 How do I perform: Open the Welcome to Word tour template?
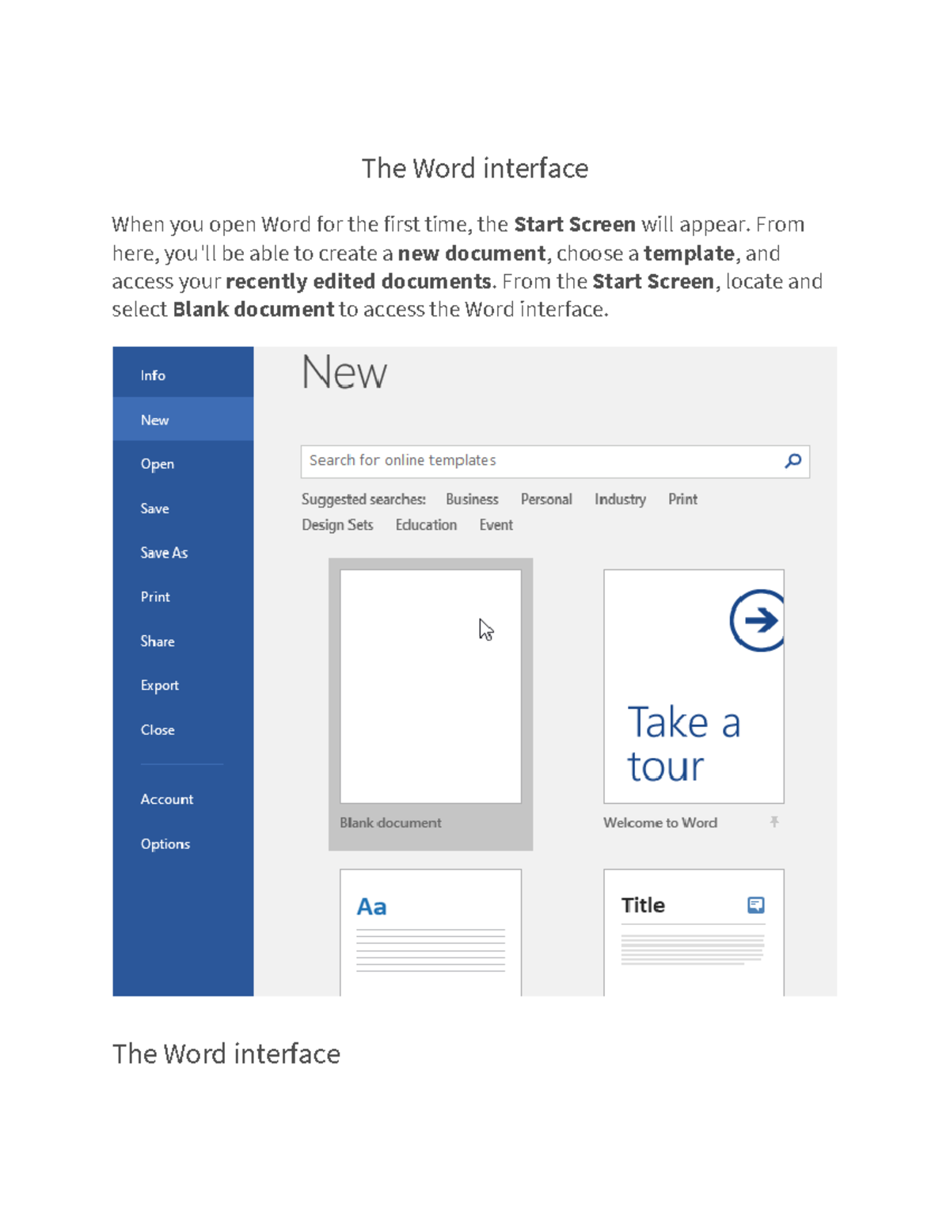[693, 686]
